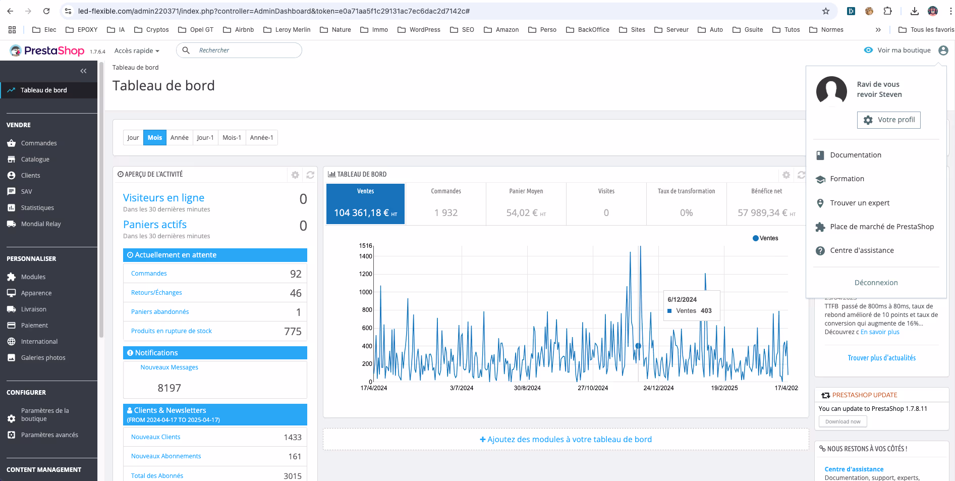Expand Paramètres avancés menu
This screenshot has width=955, height=481.
point(49,435)
